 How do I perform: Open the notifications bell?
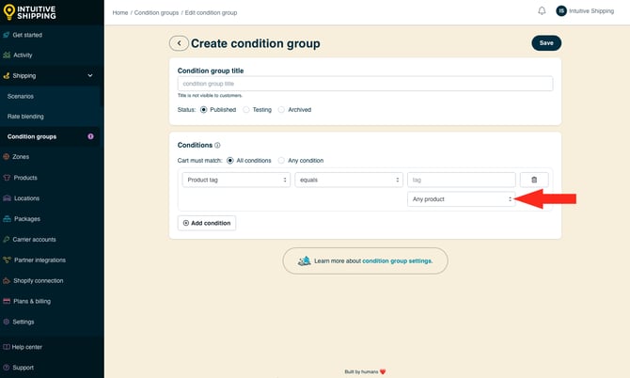tap(542, 11)
